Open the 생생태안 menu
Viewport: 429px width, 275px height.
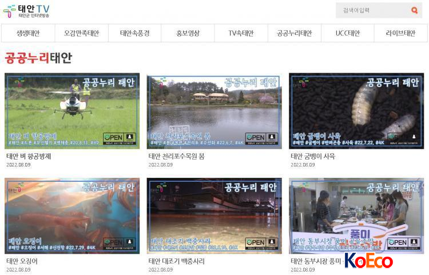(28, 33)
